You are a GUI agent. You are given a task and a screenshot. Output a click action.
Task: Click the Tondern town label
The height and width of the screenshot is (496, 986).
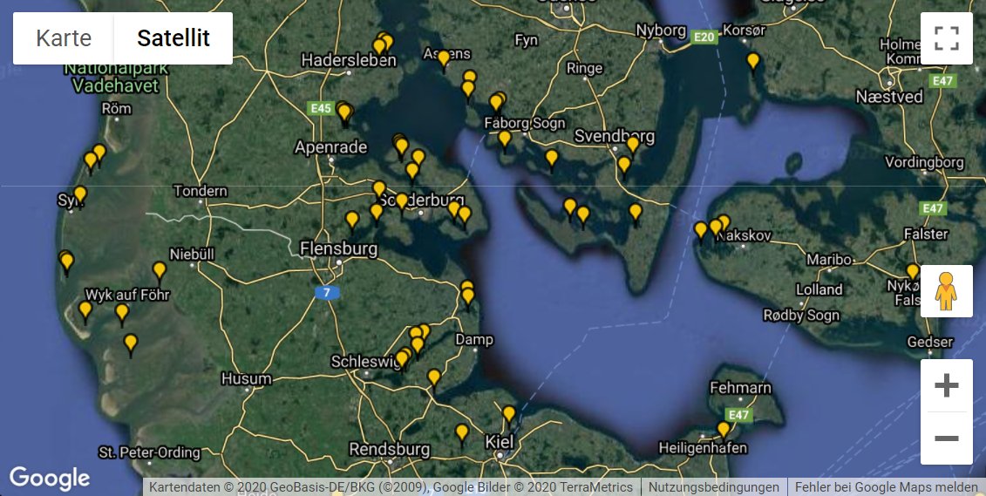click(200, 191)
